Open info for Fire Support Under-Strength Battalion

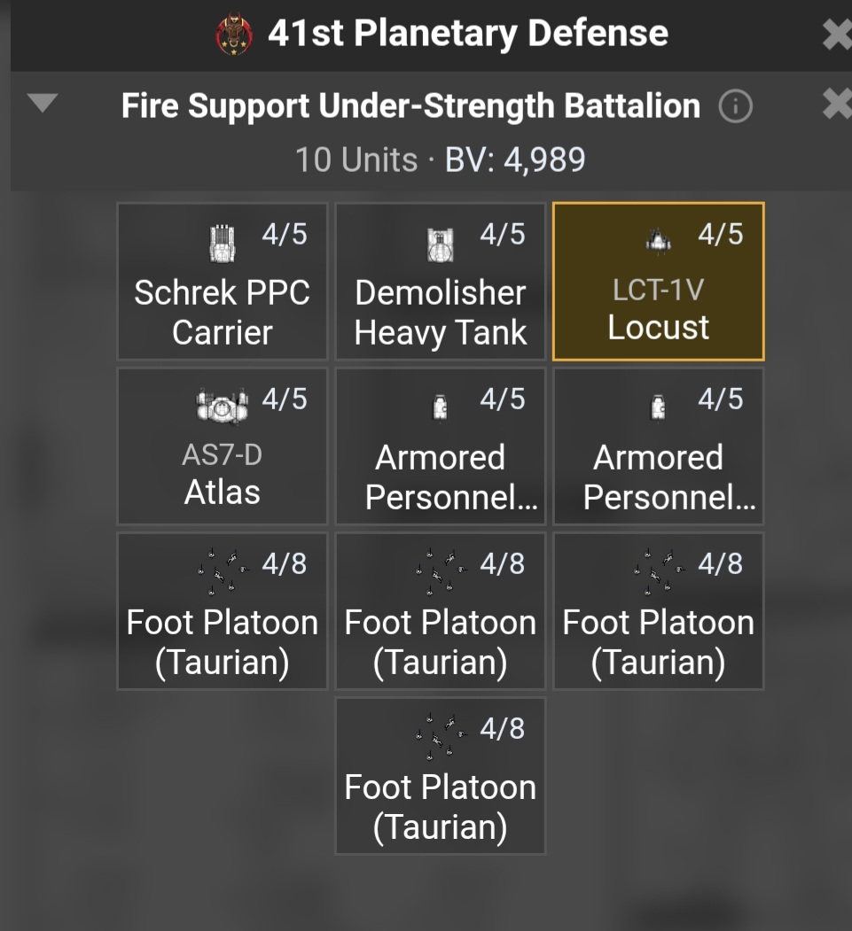(735, 107)
